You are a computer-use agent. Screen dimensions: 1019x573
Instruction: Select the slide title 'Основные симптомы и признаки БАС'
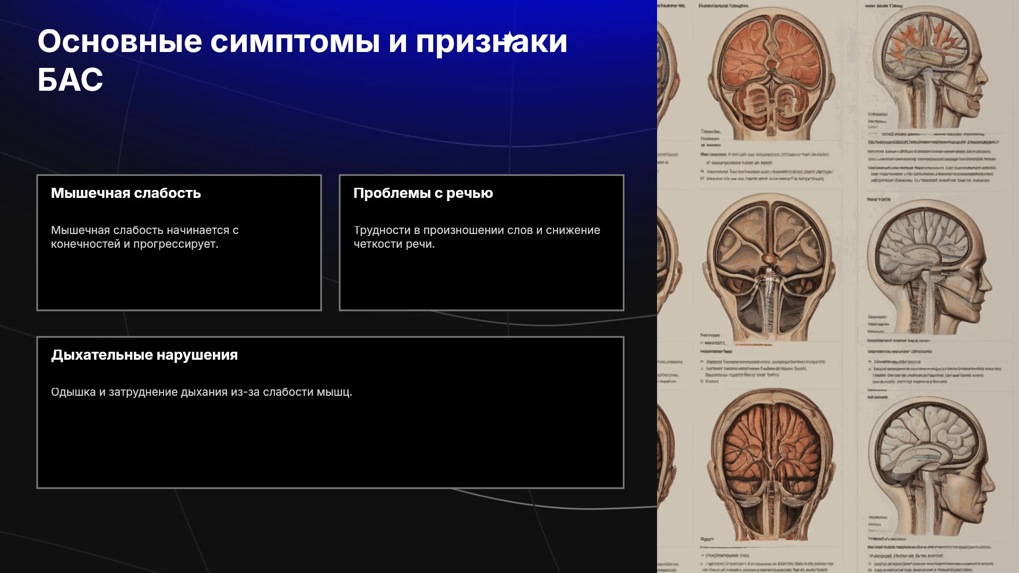click(303, 60)
